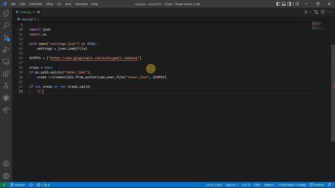Change indentation via Spaces: 4
The height and width of the screenshot is (188, 335).
tap(232, 185)
